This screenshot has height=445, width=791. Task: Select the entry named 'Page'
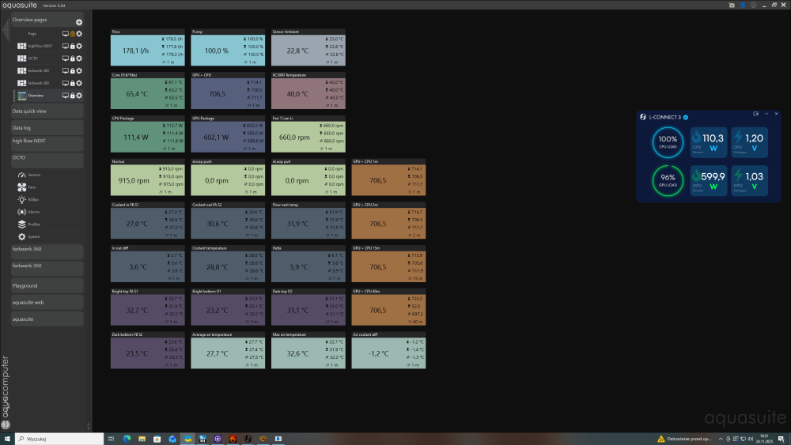[x=32, y=34]
